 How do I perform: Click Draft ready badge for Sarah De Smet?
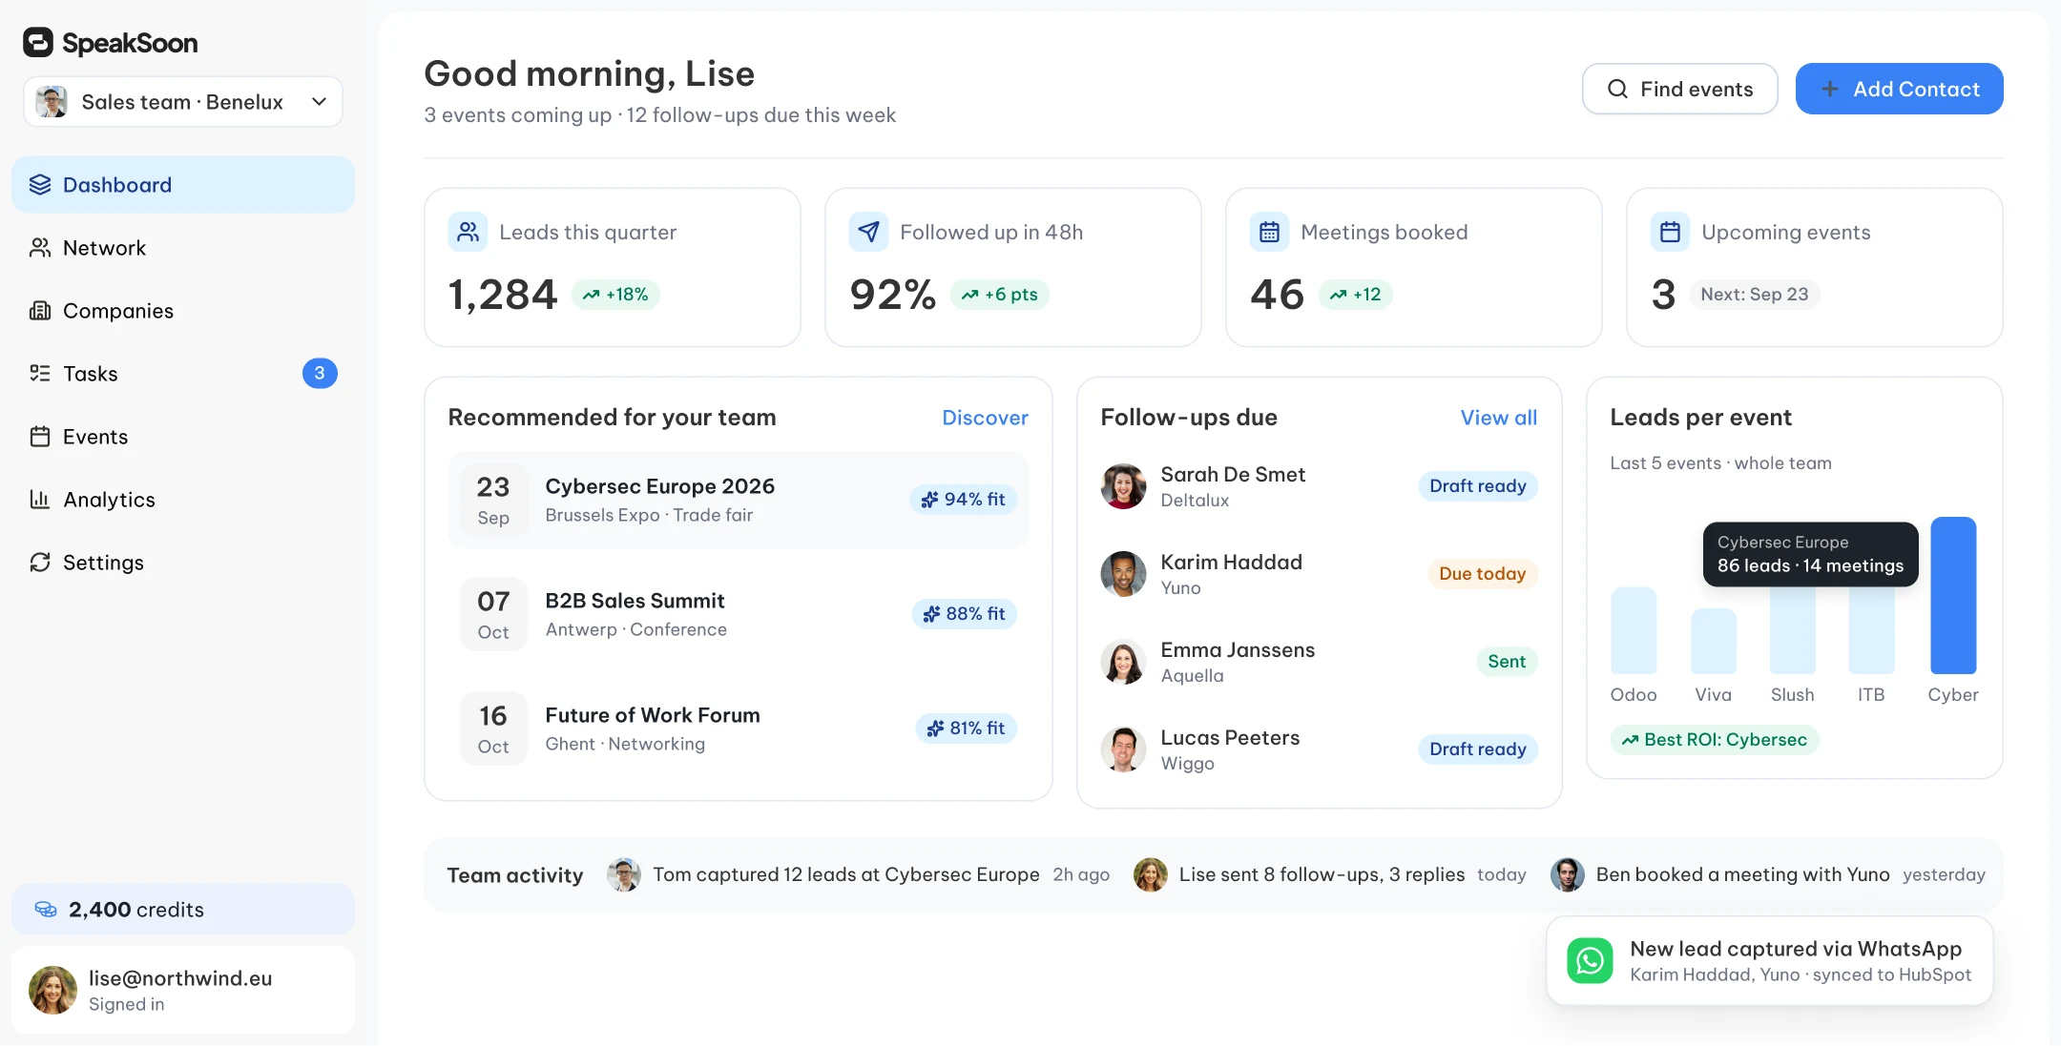point(1478,486)
